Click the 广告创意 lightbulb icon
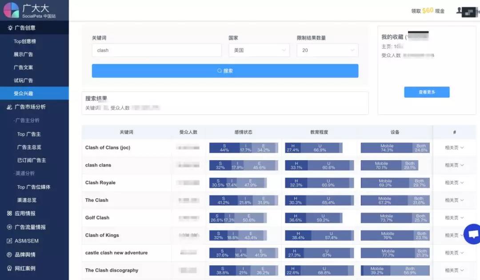Image resolution: width=480 pixels, height=280 pixels. click(10, 28)
